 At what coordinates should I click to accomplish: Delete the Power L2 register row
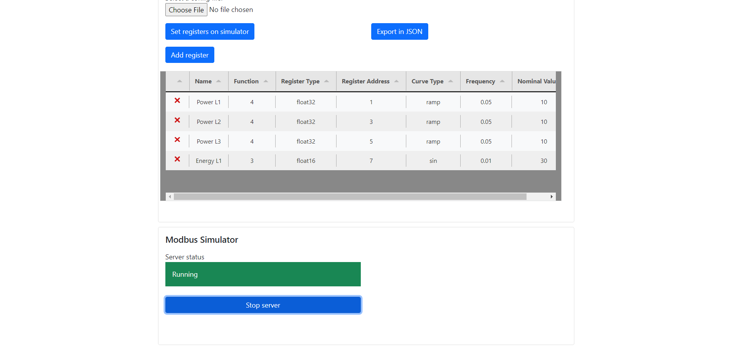(177, 120)
